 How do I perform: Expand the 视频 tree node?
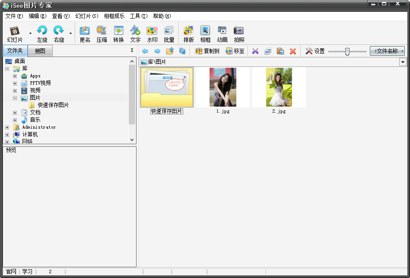(x=15, y=91)
